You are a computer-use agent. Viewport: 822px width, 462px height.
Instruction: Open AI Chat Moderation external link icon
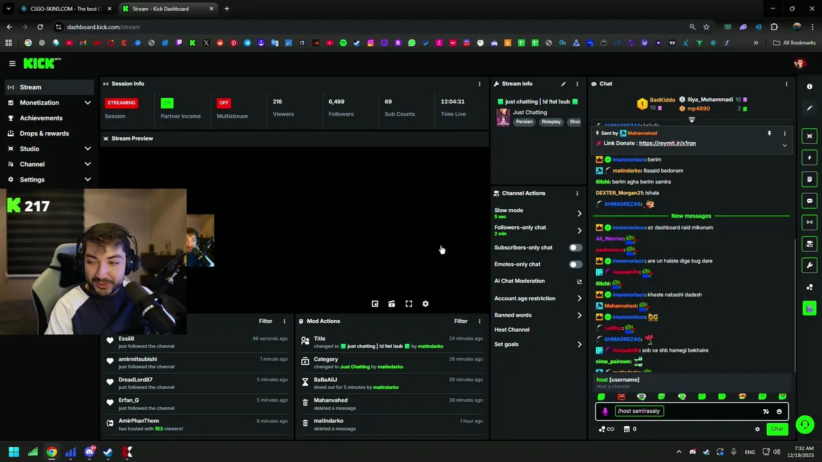click(x=579, y=281)
